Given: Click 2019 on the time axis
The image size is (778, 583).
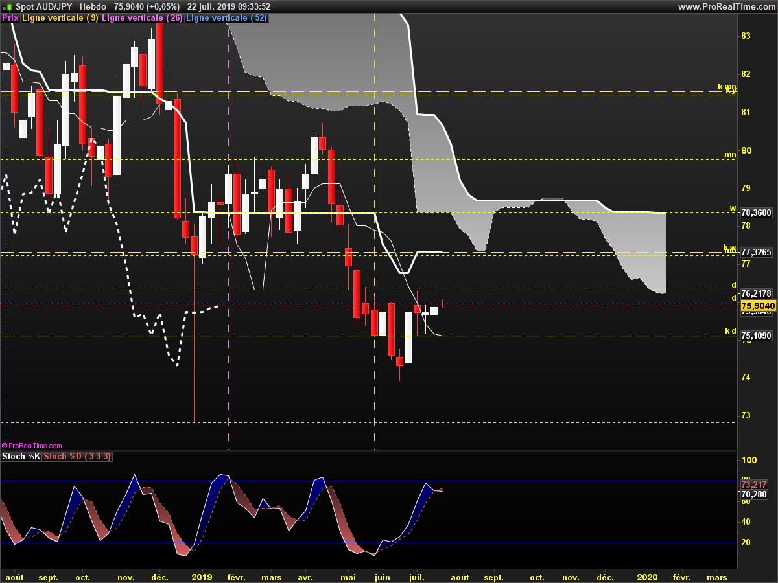Looking at the screenshot, I should [x=202, y=577].
